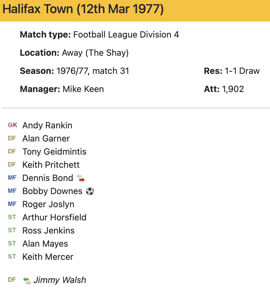270x293 pixels.
Task: Click the substituted-on icon beside Jimmy Walsh
Action: [x=27, y=280]
